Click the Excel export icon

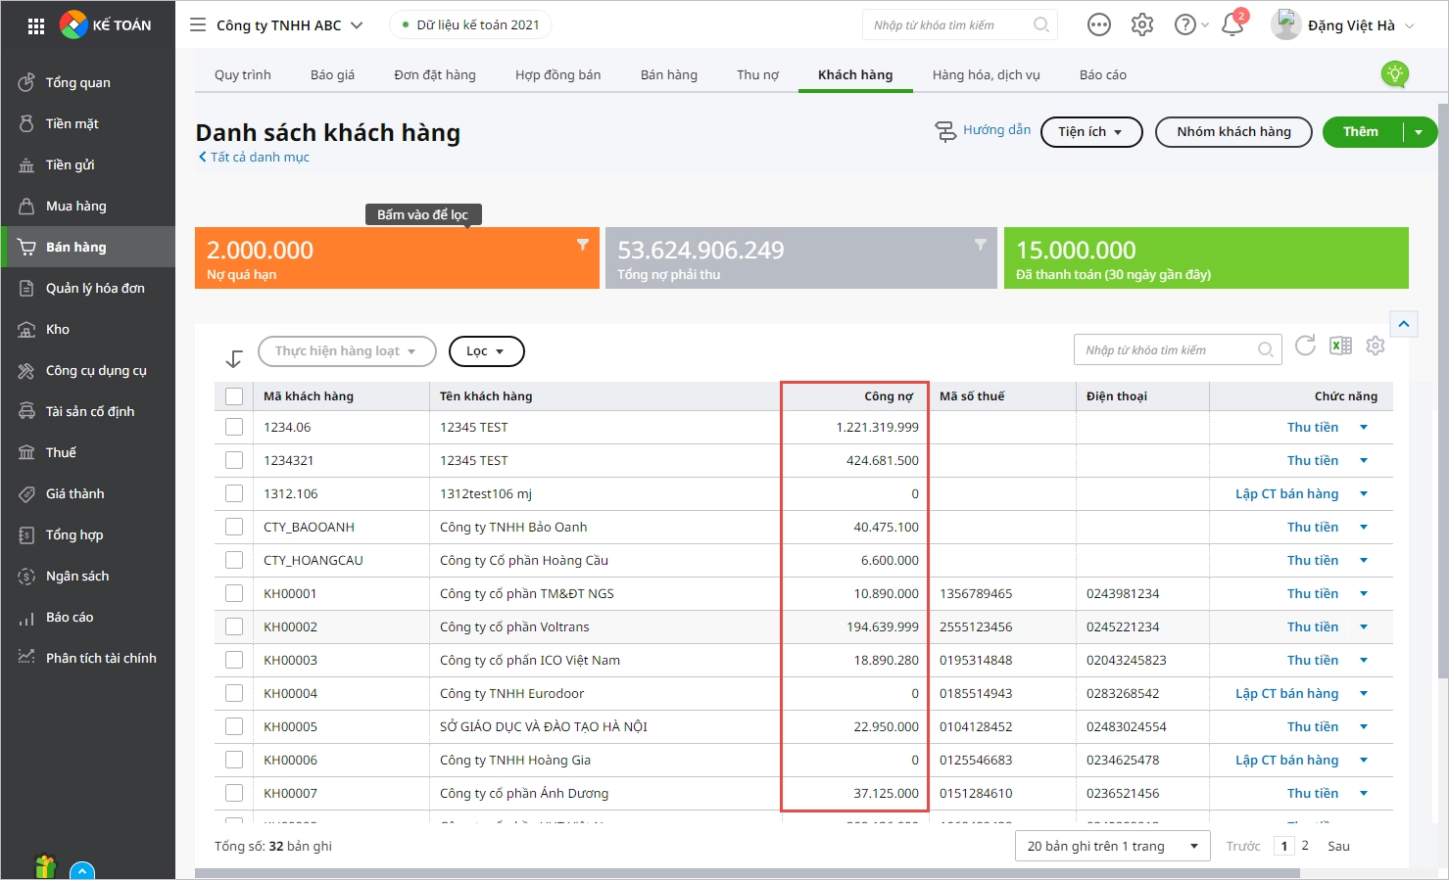(x=1340, y=346)
